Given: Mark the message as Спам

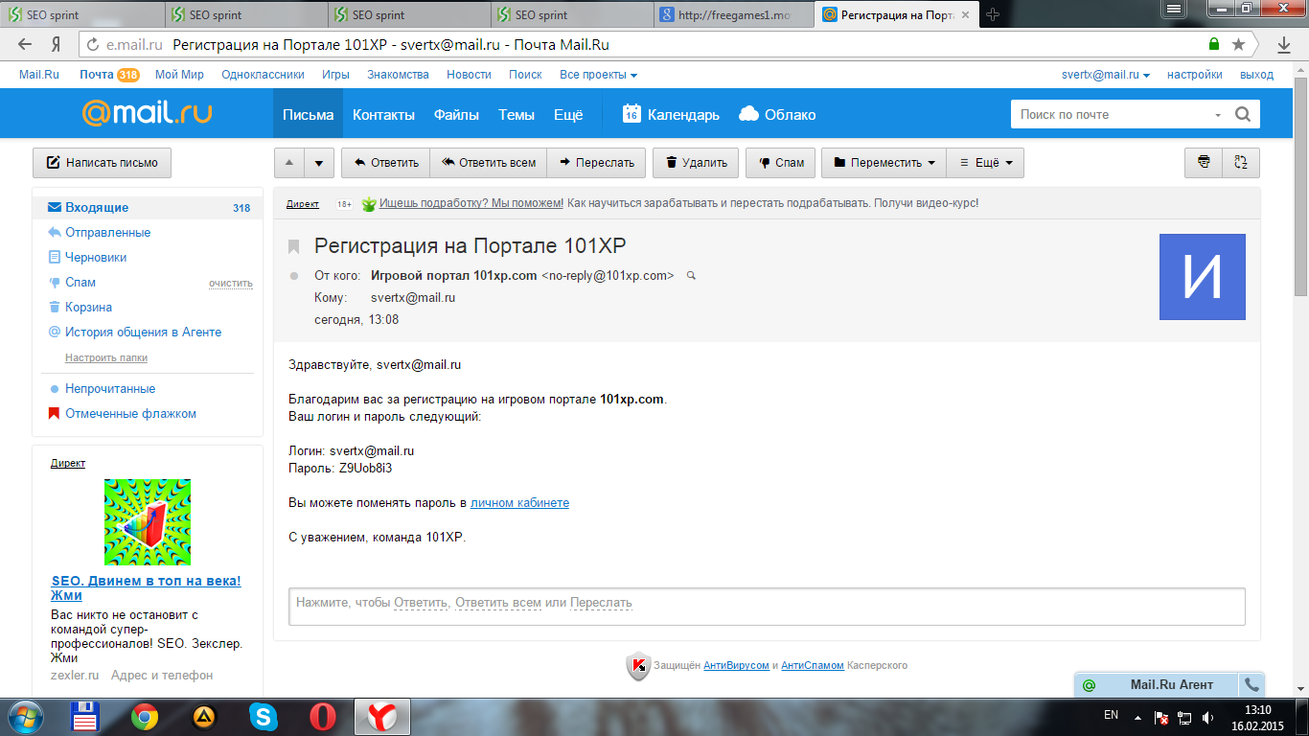Looking at the screenshot, I should (781, 163).
